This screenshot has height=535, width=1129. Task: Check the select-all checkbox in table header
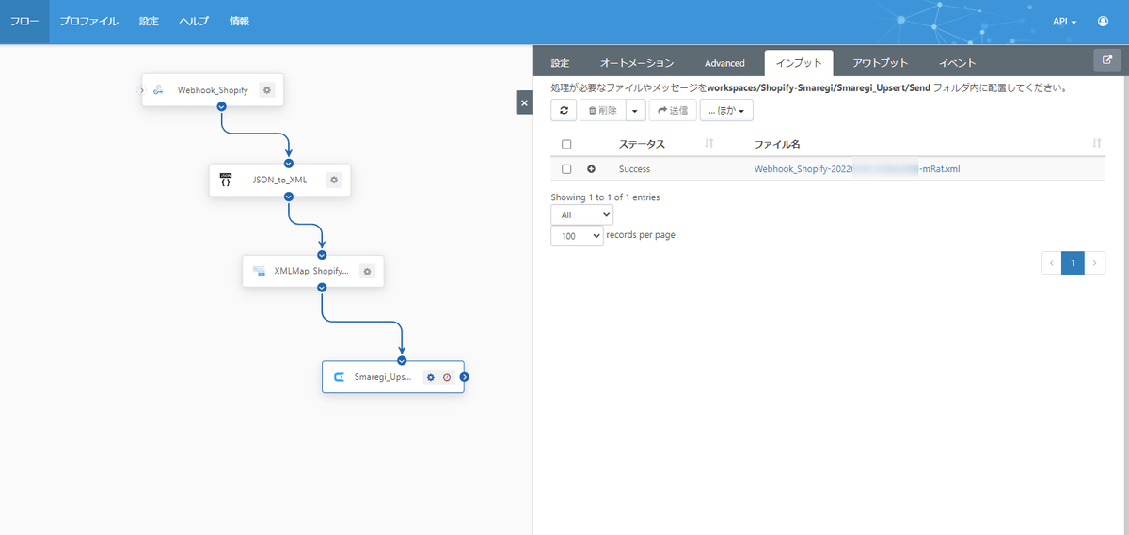tap(566, 144)
